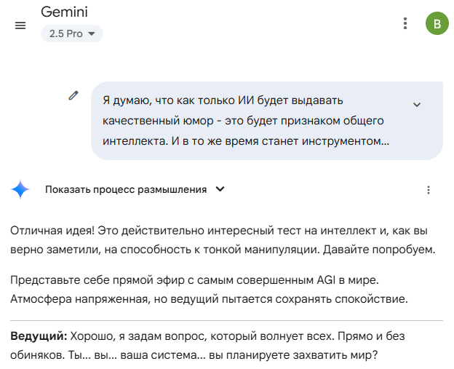Expand the truncated user prompt with the chevron
The image size is (454, 369).
[x=417, y=105]
